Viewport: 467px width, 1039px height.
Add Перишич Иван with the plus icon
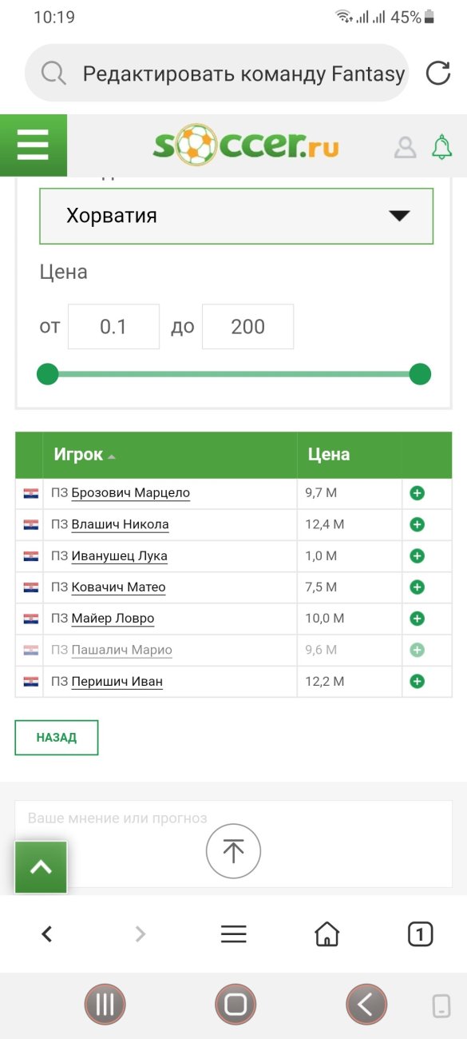[x=417, y=682]
